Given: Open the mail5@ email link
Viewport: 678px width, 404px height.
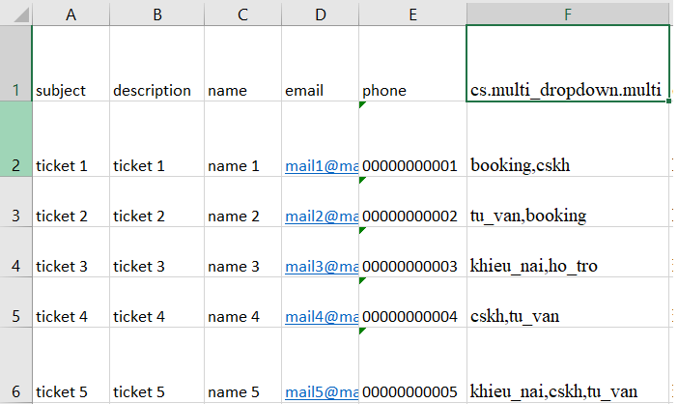Looking at the screenshot, I should pyautogui.click(x=321, y=391).
